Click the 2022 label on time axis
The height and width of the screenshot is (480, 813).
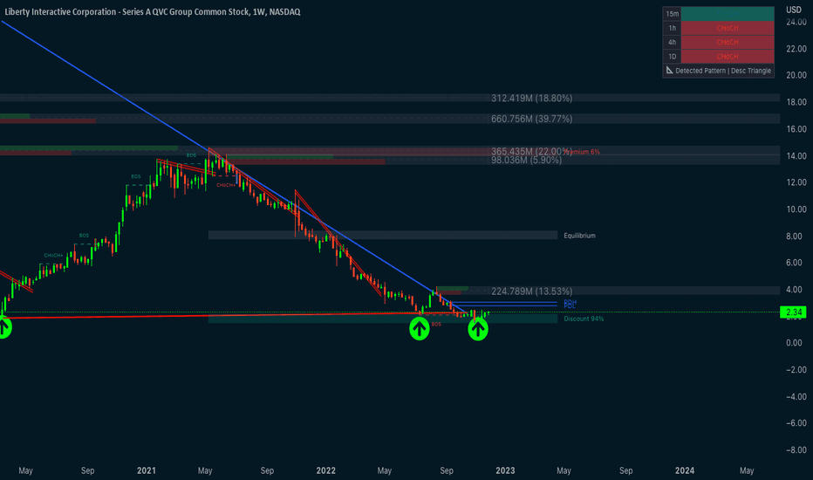click(x=325, y=470)
